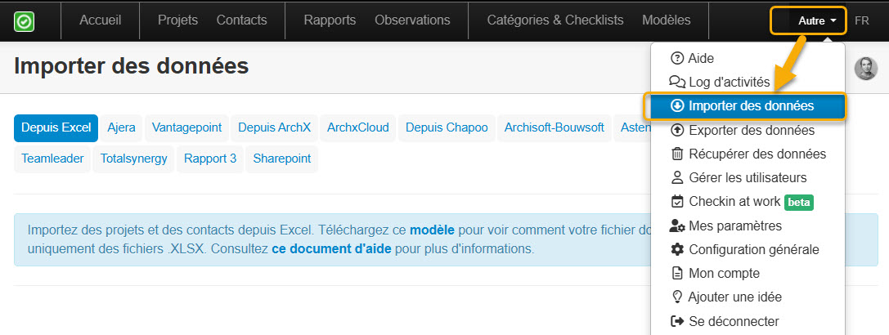889x335 pixels.
Task: Expand the Autre dropdown menu
Action: click(818, 21)
